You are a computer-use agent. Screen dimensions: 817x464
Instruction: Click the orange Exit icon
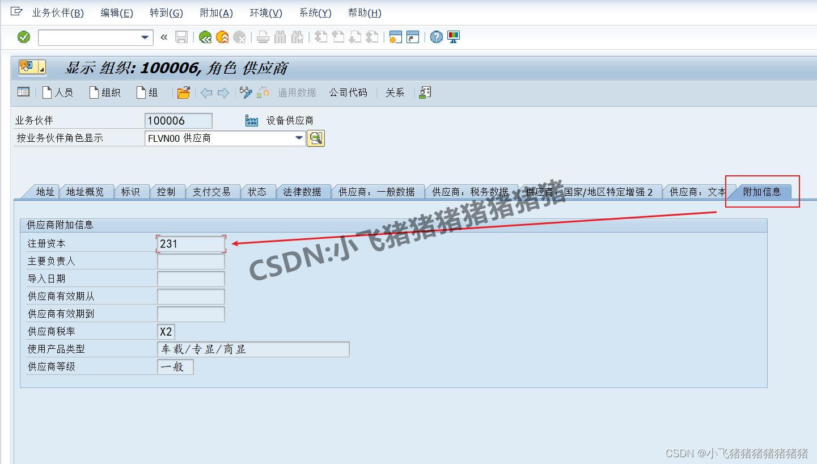[222, 37]
